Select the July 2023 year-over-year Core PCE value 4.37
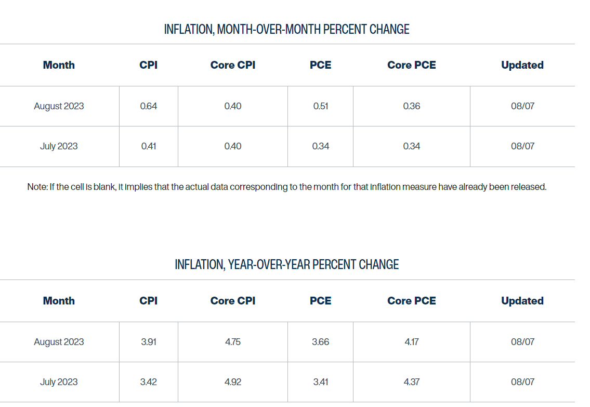The width and height of the screenshot is (590, 407). click(x=411, y=382)
